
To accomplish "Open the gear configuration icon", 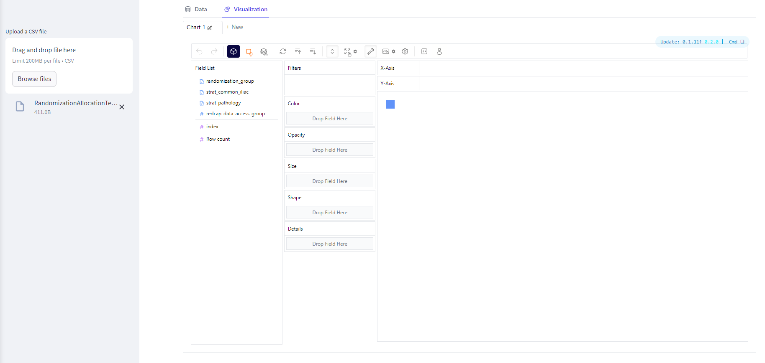I will coord(405,51).
